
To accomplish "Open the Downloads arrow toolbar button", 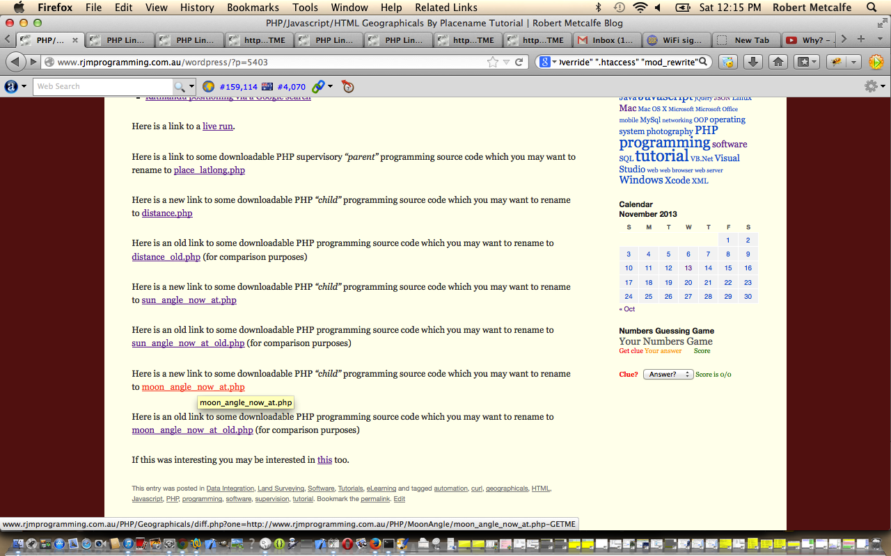I will (x=753, y=62).
